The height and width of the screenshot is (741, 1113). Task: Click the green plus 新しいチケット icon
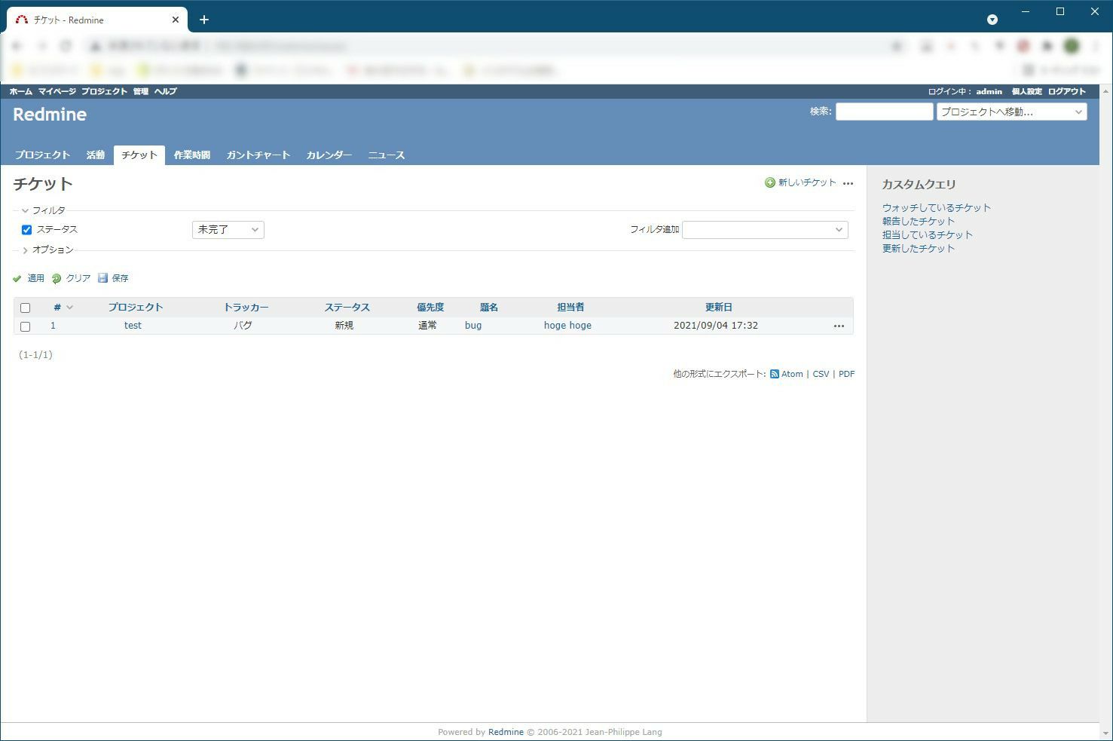(x=770, y=182)
